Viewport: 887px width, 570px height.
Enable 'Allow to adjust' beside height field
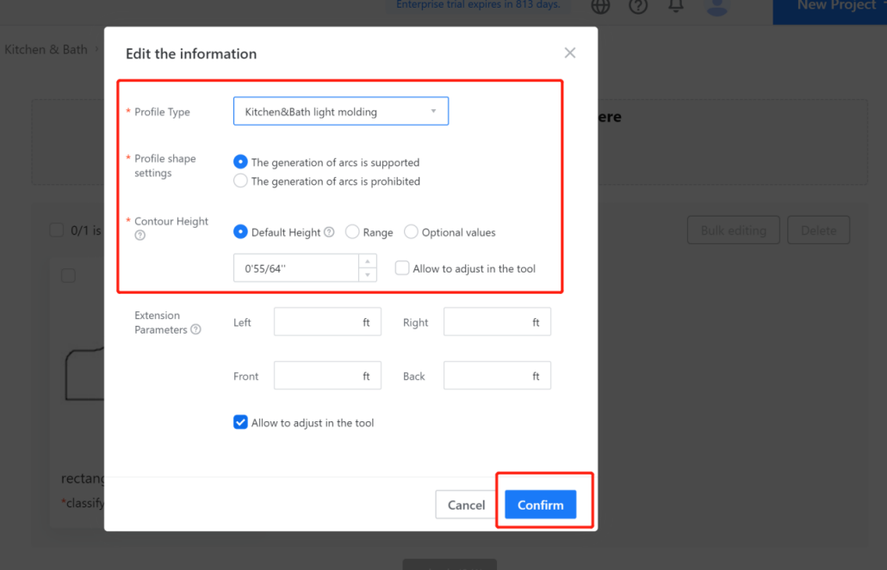[402, 268]
